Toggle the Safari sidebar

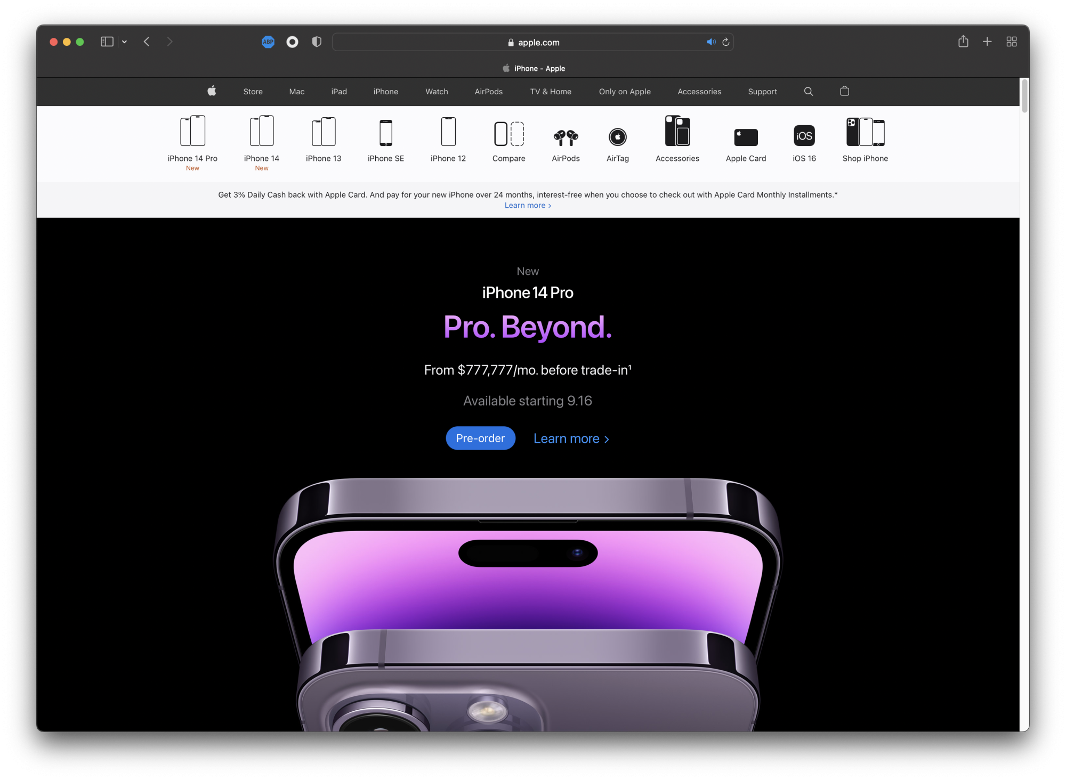[x=107, y=42]
